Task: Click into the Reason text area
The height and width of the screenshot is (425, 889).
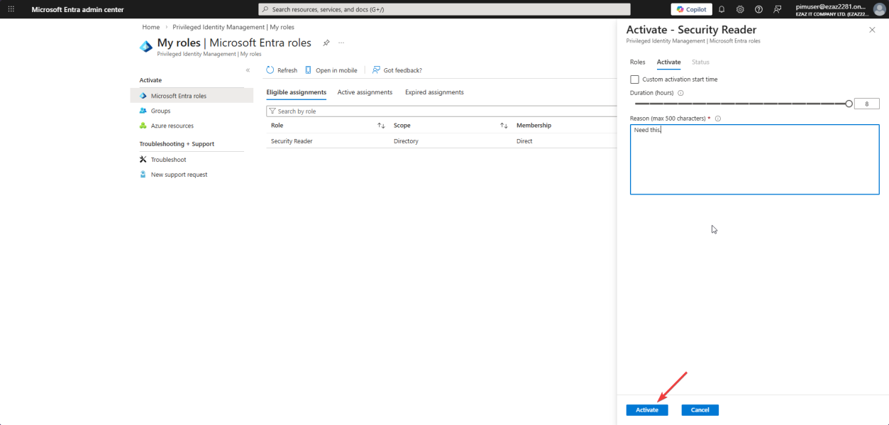Action: (x=755, y=159)
